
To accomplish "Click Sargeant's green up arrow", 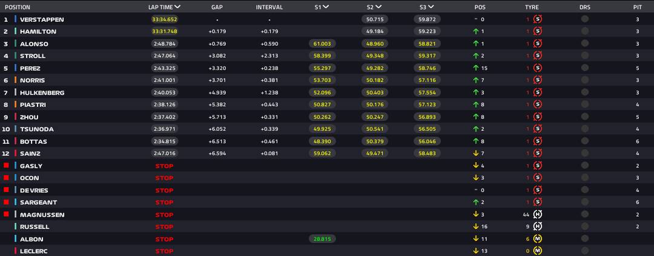I will (x=475, y=202).
